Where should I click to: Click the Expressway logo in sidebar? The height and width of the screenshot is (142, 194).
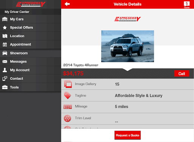[31, 4]
